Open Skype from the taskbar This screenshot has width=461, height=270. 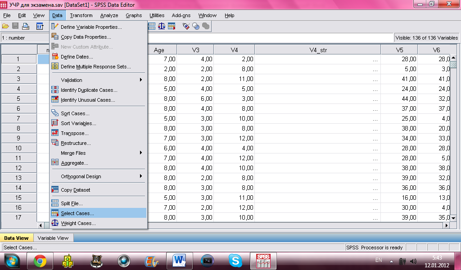tap(235, 261)
